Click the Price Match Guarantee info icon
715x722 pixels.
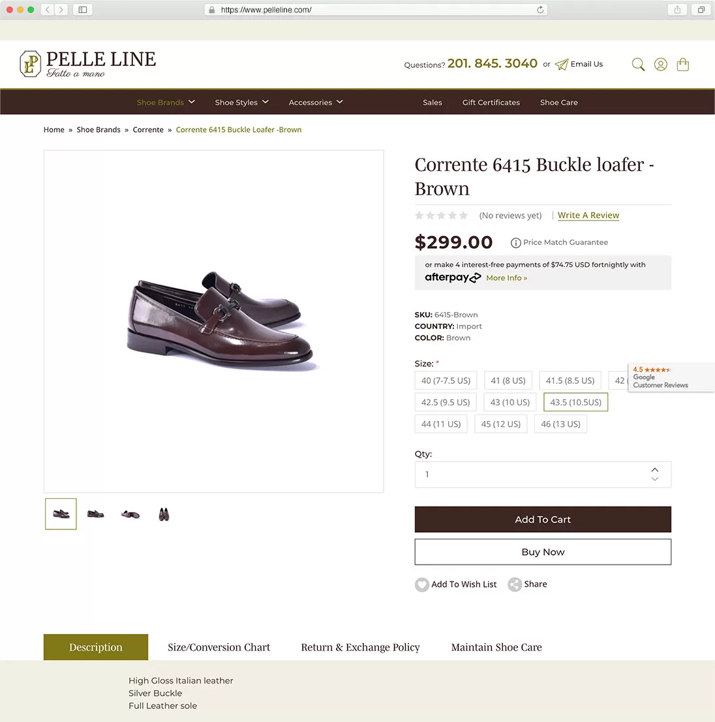click(516, 243)
